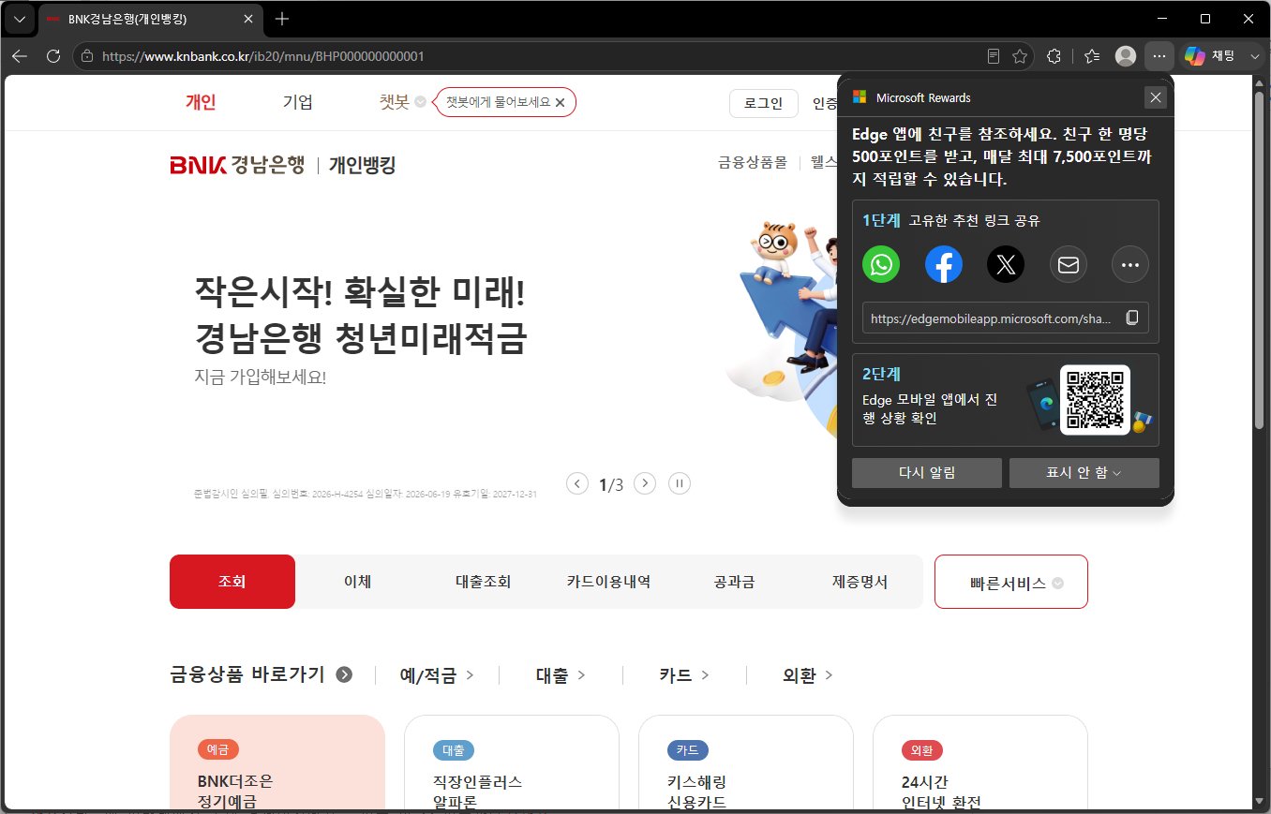Screen dimensions: 1271x814
Task: Click the BNK경남은행 logo
Action: click(237, 166)
